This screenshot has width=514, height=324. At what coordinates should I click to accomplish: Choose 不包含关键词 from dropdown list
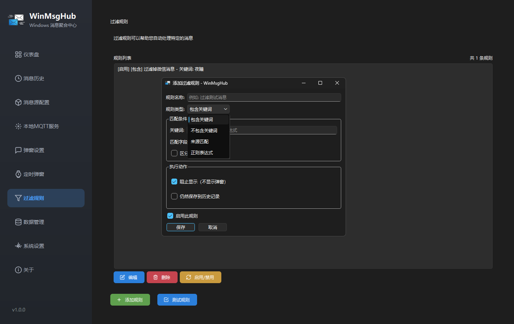(204, 131)
